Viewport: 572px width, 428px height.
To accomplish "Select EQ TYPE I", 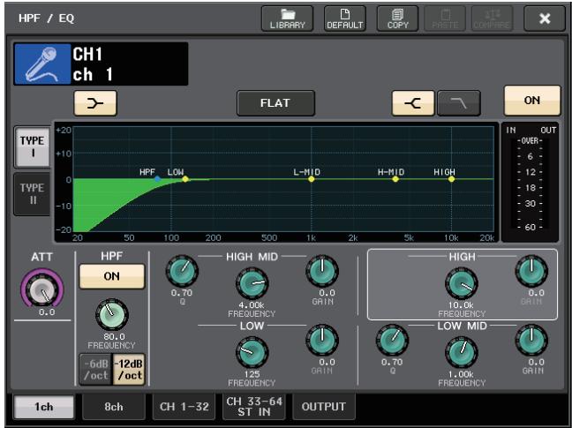I will pos(32,146).
